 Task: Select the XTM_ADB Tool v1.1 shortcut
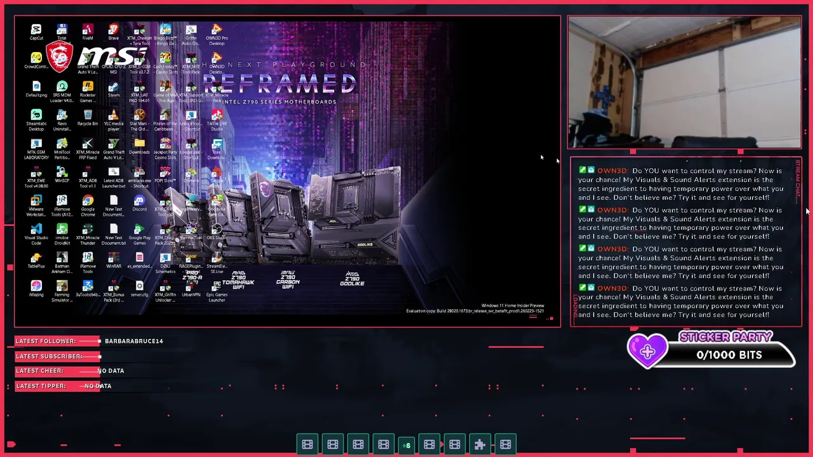click(88, 178)
